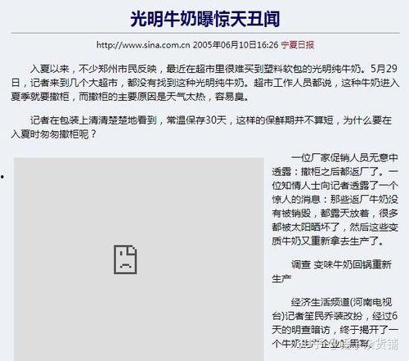The height and width of the screenshot is (361, 409).
Task: Click the paragraph starting 入夏以来，不少郑州市民反映
Action: [x=205, y=83]
